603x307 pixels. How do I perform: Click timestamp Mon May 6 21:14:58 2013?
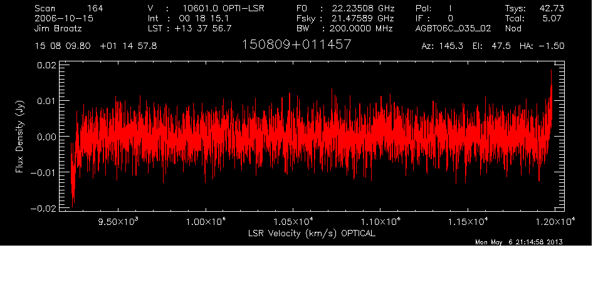coord(519,242)
